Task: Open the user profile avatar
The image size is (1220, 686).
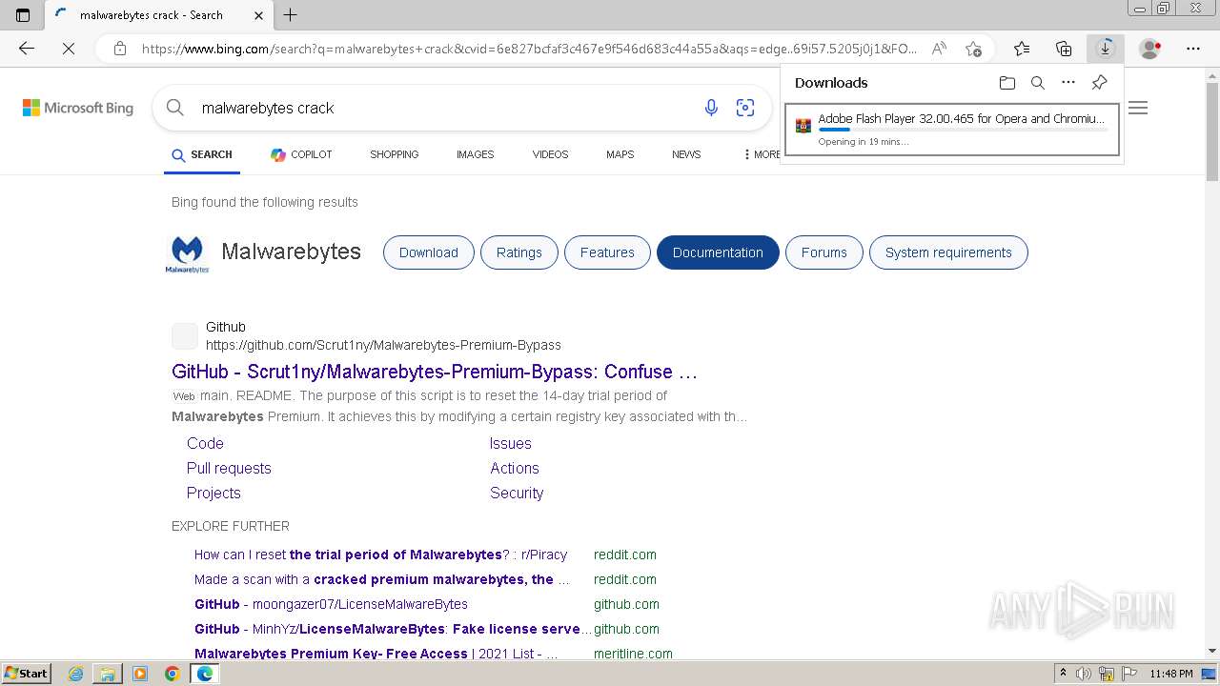Action: (x=1150, y=49)
